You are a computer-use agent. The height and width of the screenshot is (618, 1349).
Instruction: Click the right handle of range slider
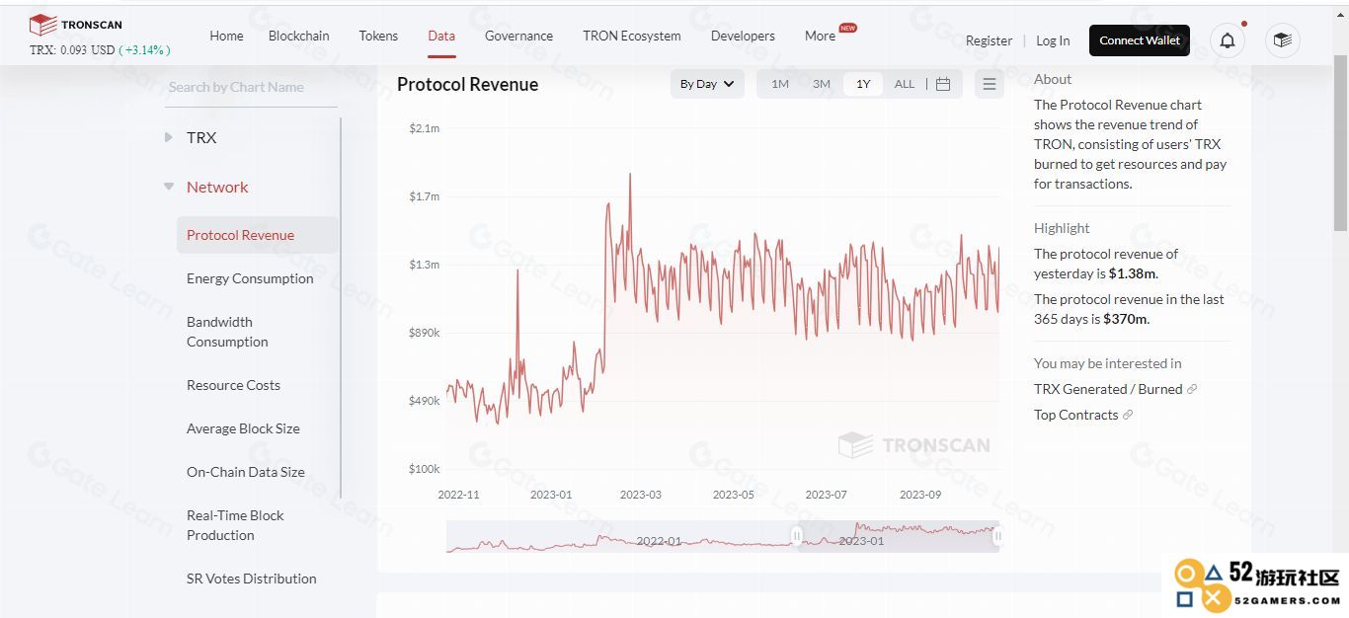pyautogui.click(x=997, y=536)
